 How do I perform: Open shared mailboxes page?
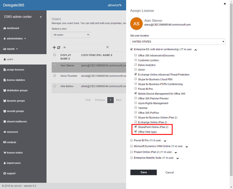click(x=15, y=122)
